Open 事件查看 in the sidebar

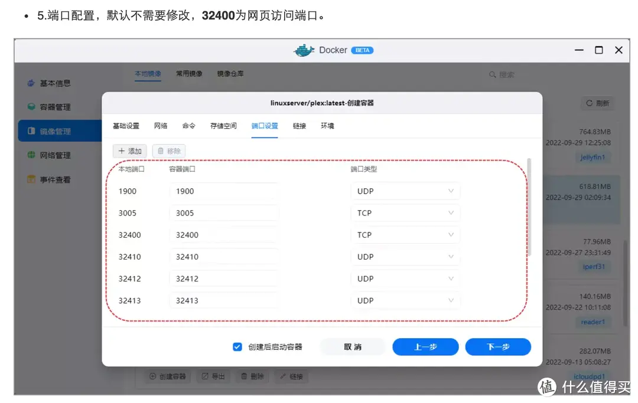(55, 179)
